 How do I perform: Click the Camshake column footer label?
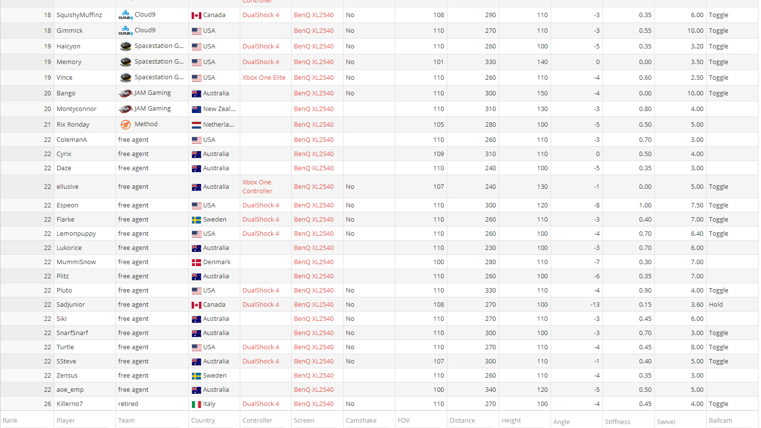[x=361, y=421]
